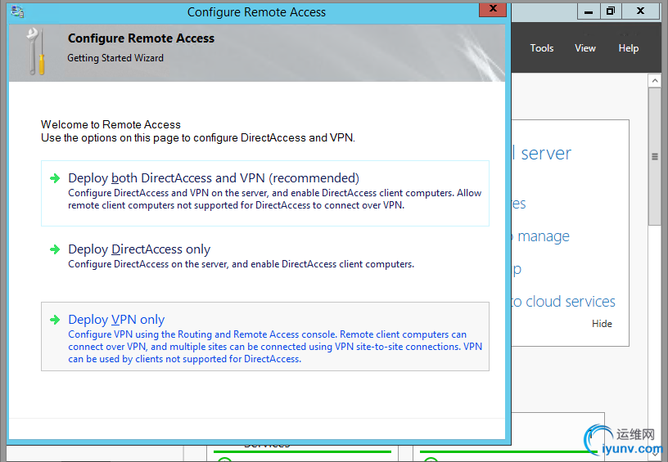
Task: Click the Welcome to Remote Access heading
Action: [111, 124]
